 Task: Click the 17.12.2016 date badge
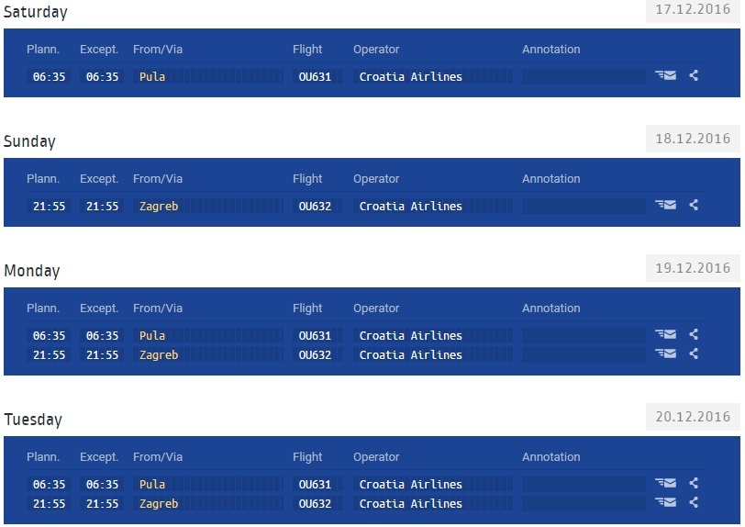click(x=693, y=10)
